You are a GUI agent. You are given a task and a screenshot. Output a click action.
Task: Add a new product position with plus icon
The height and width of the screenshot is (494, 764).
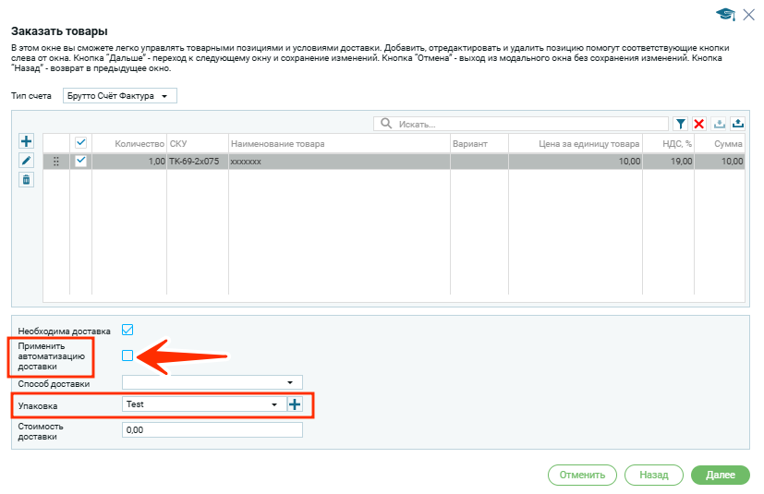(26, 141)
